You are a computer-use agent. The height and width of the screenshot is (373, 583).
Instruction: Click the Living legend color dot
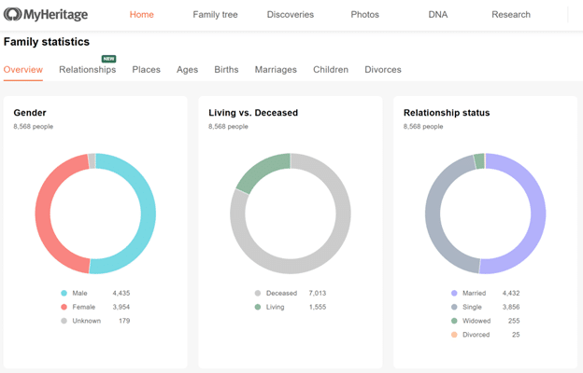(258, 307)
